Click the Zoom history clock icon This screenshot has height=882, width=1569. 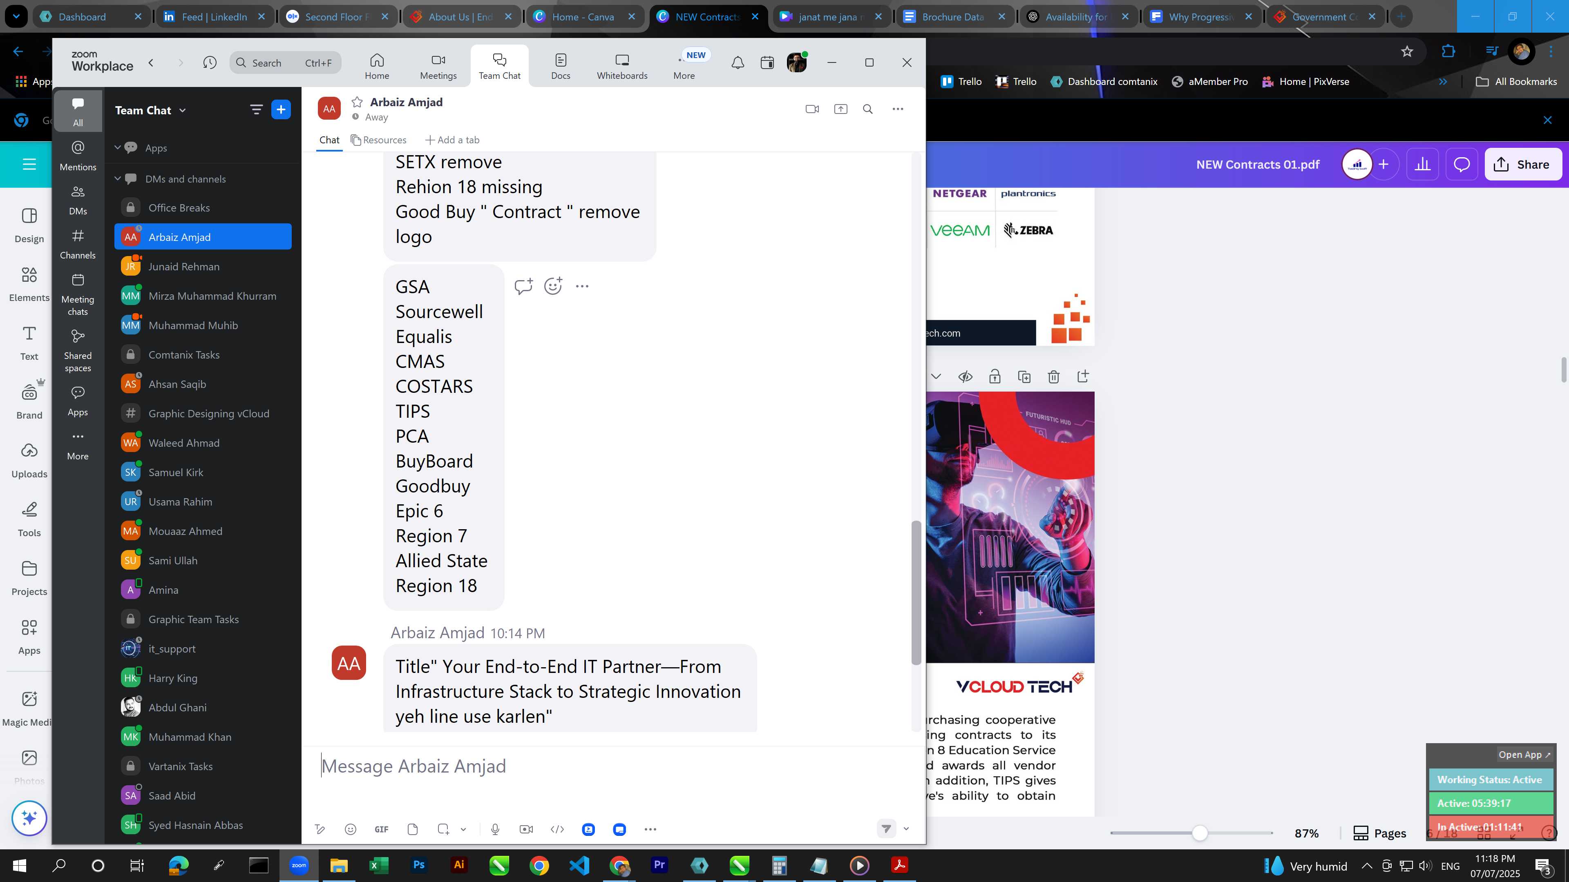tap(210, 63)
